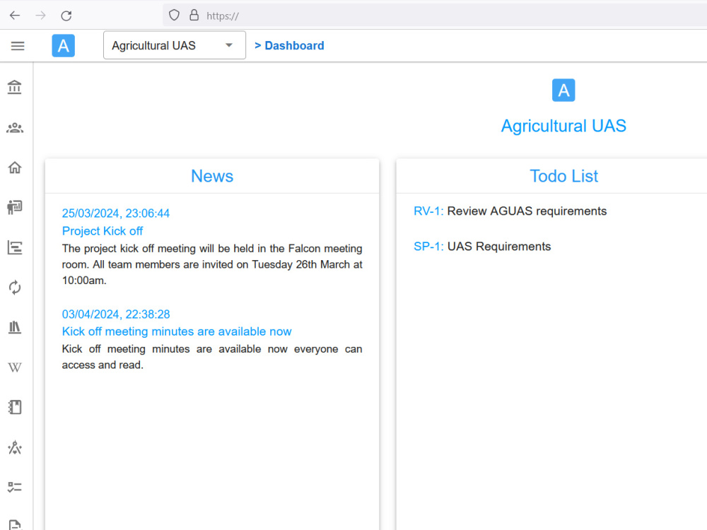Open the home sidebar icon

click(x=14, y=167)
